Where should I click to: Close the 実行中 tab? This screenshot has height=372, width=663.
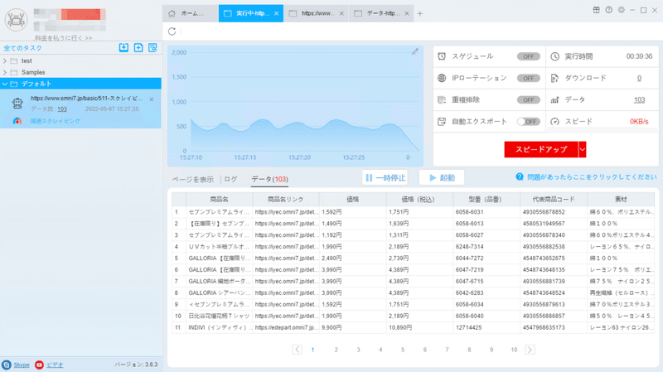pyautogui.click(x=276, y=13)
